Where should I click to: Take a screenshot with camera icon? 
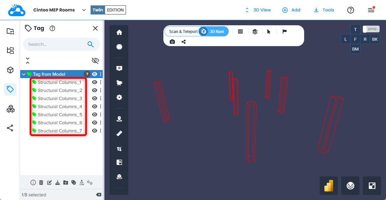pyautogui.click(x=172, y=41)
